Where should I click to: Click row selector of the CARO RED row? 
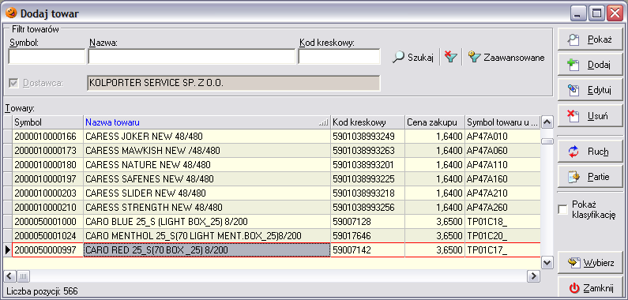tap(8, 250)
